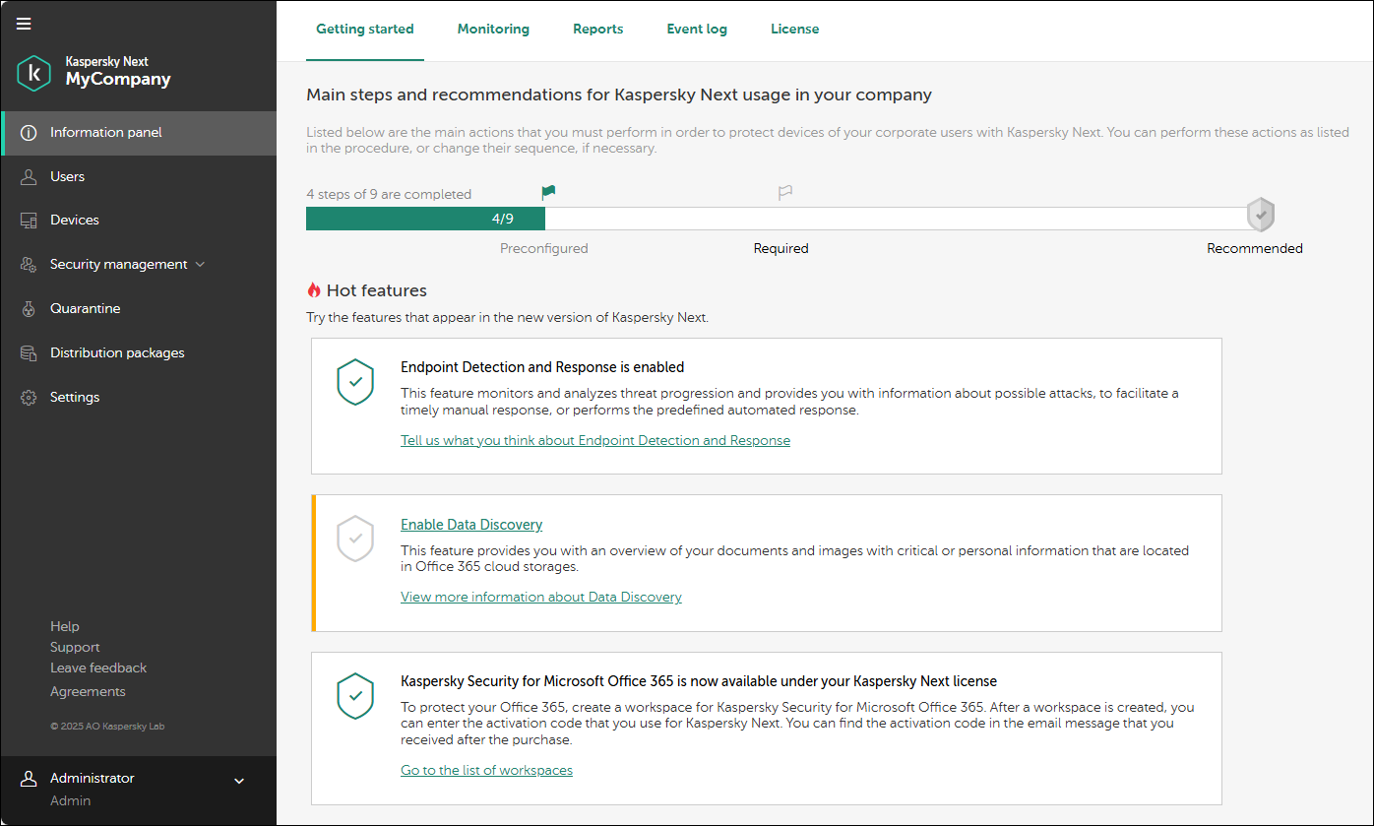1374x826 pixels.
Task: Click the Devices sidebar icon
Action: 29,221
